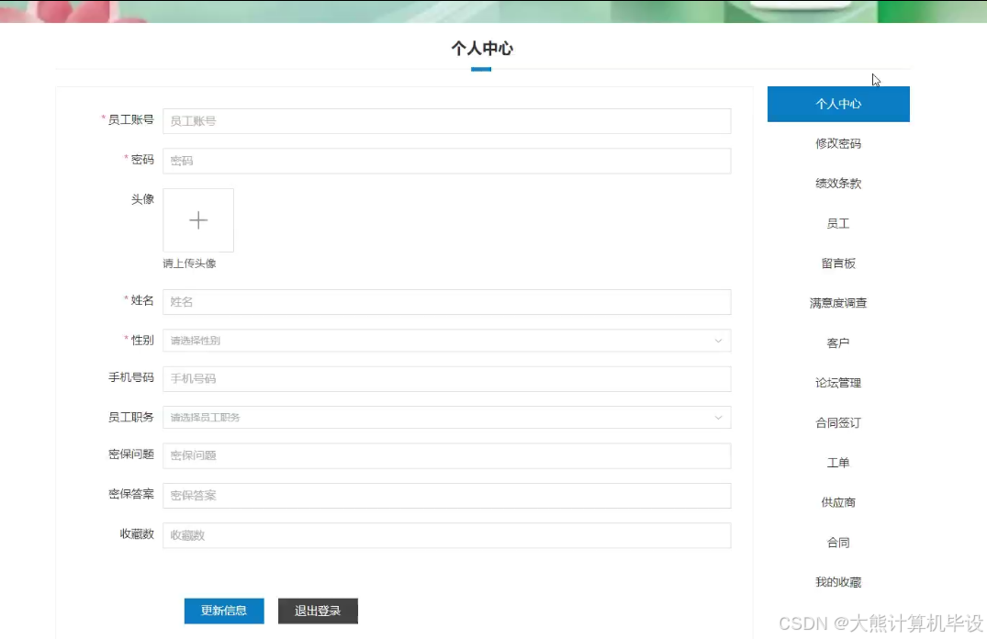
Task: Go to 绩效条款 in sidebar
Action: click(x=838, y=184)
